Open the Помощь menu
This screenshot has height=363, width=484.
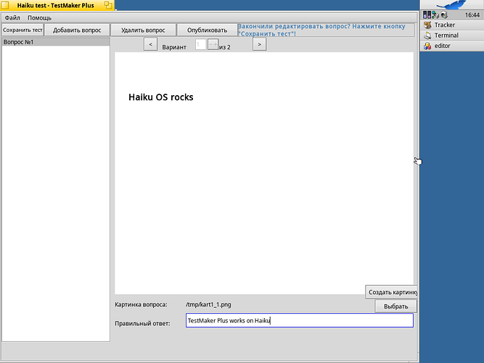39,18
